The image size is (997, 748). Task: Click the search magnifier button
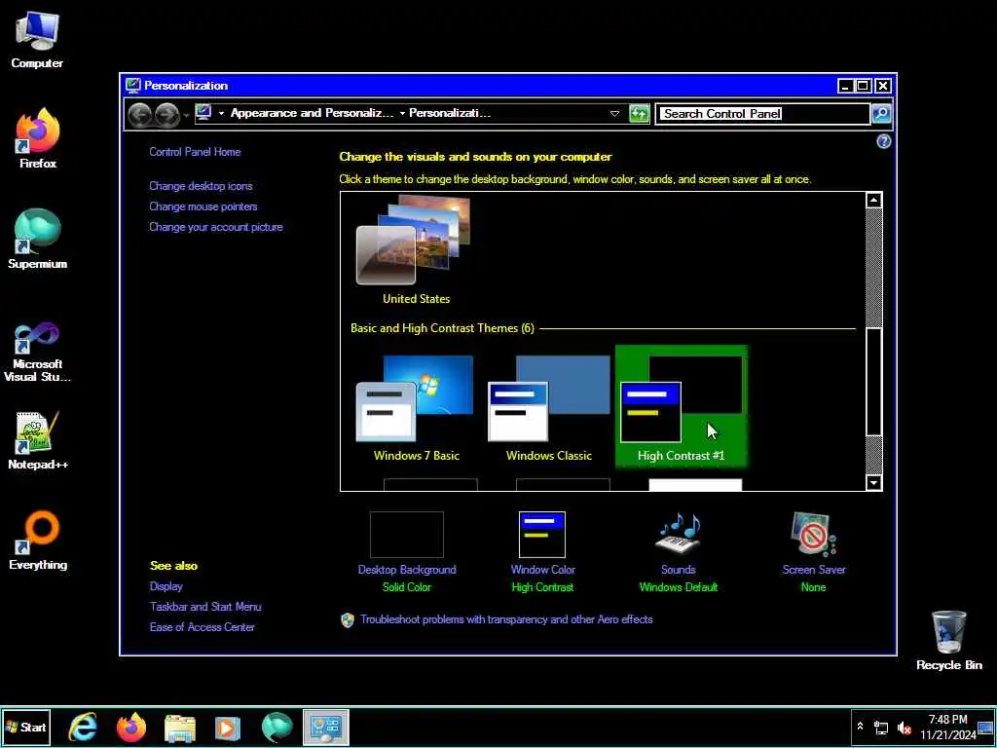pos(881,114)
